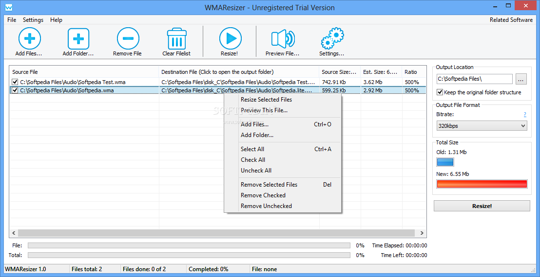Select Add Files... in the context menu

[282, 124]
